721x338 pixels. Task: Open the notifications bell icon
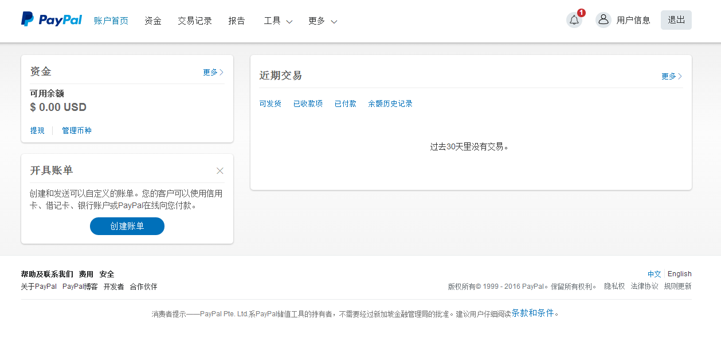coord(574,20)
